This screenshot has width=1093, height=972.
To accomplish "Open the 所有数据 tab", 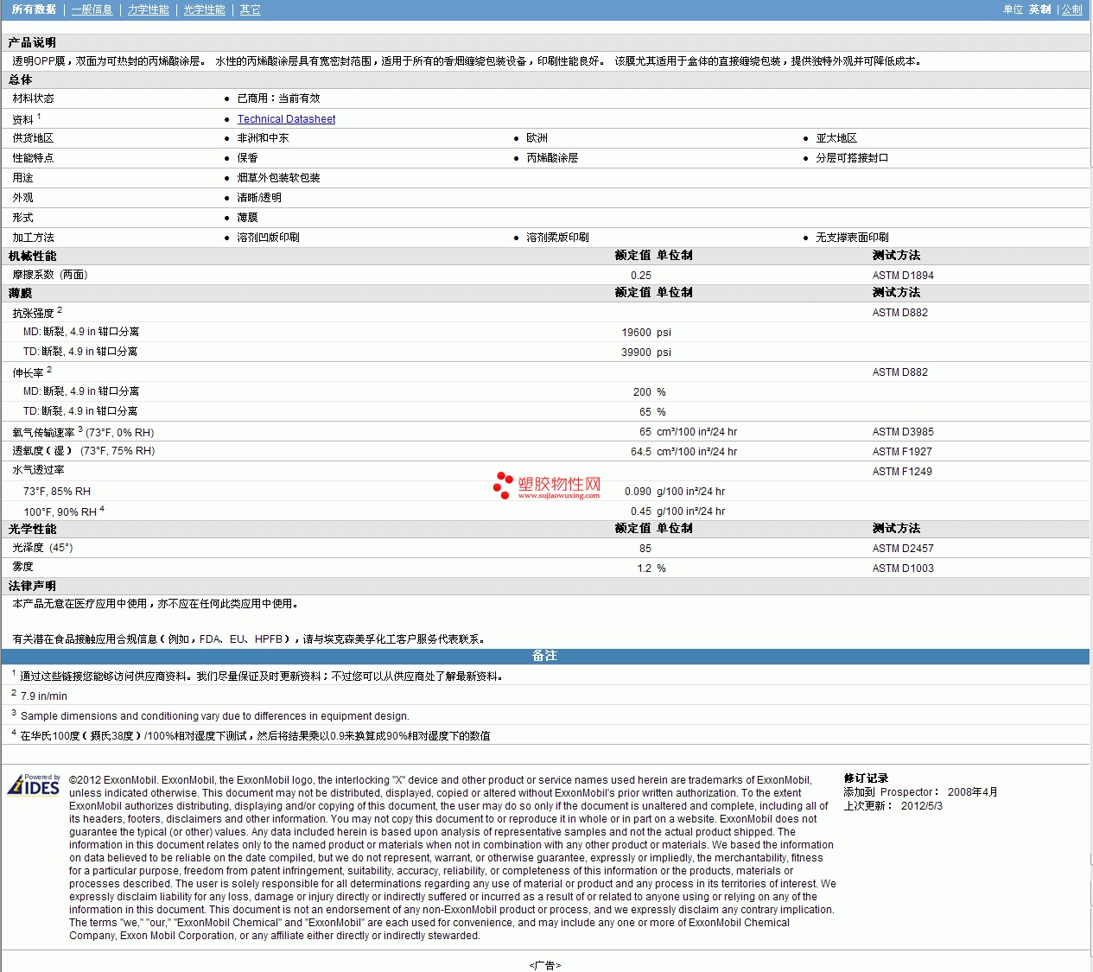I will click(34, 10).
